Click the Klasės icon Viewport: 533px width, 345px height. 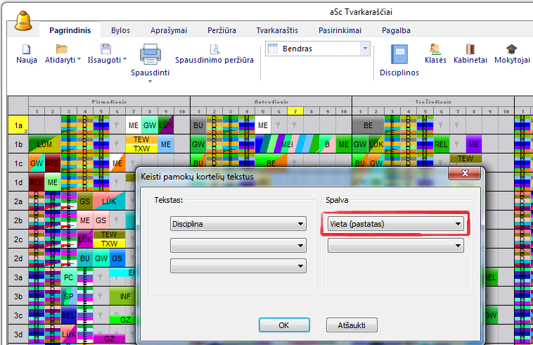(436, 49)
